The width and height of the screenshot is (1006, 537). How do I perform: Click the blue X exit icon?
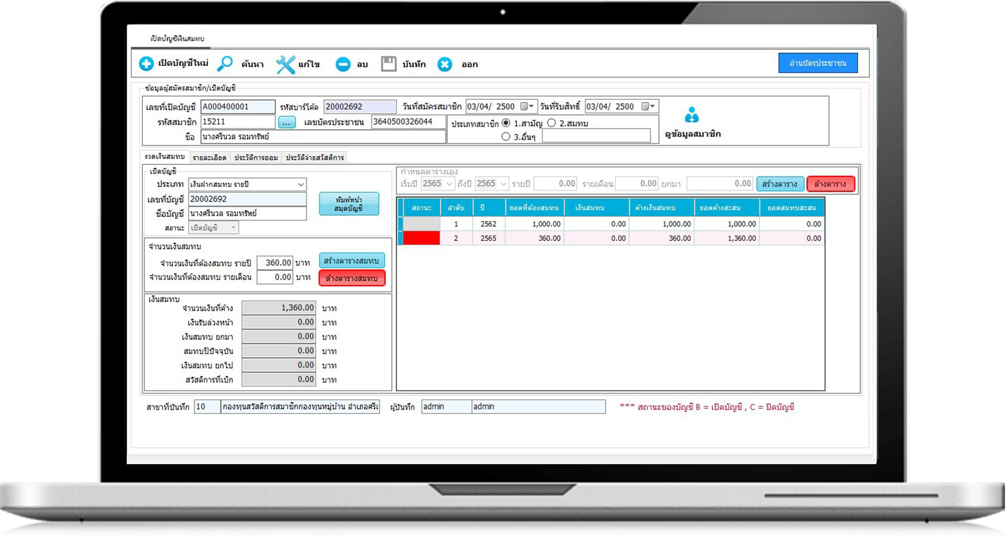pyautogui.click(x=445, y=64)
